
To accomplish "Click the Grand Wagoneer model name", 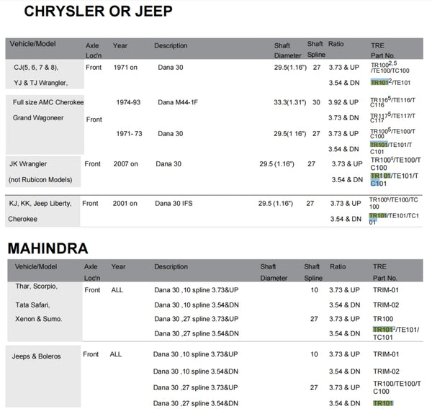I will tap(40, 117).
